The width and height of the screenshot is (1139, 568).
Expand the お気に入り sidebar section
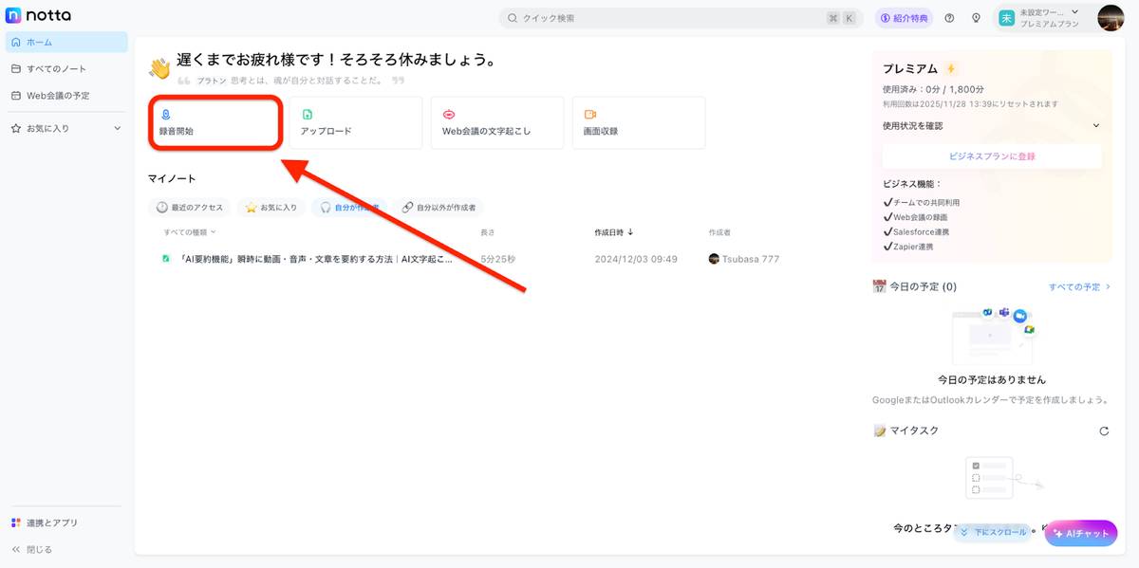117,127
